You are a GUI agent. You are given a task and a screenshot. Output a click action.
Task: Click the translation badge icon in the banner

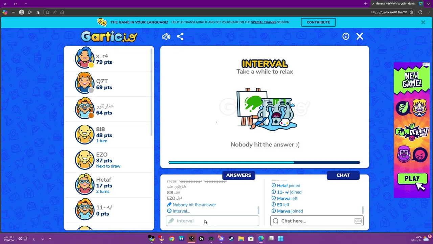102,22
